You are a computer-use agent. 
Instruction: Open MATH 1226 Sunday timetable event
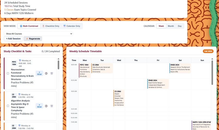pyautogui.click(x=201, y=125)
